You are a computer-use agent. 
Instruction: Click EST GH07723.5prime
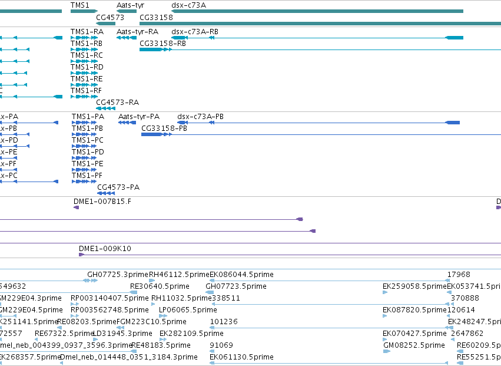click(236, 286)
